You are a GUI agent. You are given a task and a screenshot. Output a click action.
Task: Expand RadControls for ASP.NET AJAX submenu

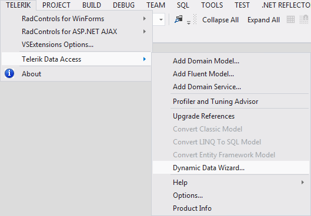pos(76,32)
